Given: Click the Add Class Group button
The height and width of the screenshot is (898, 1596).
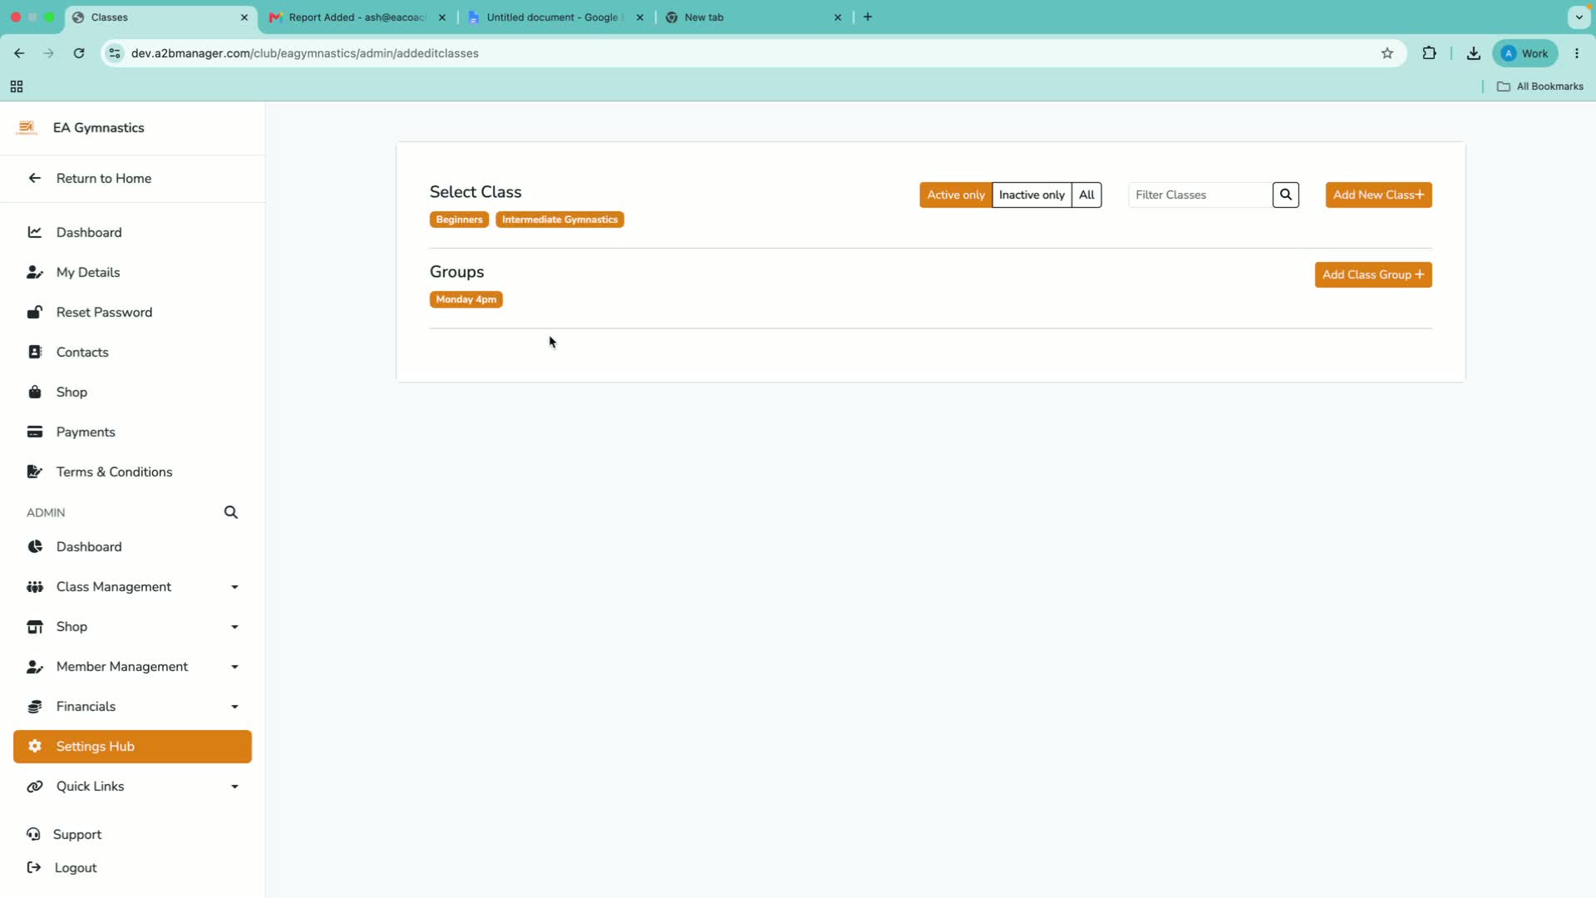Looking at the screenshot, I should click(1373, 274).
